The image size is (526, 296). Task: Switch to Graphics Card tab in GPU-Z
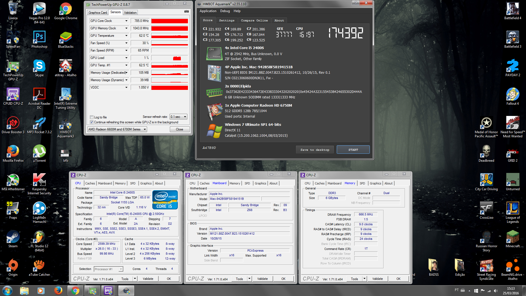(x=98, y=13)
